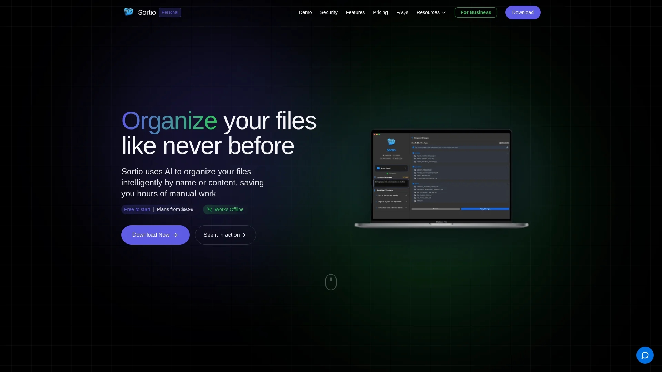
Task: Click the arrow in Download Now button
Action: pyautogui.click(x=175, y=235)
